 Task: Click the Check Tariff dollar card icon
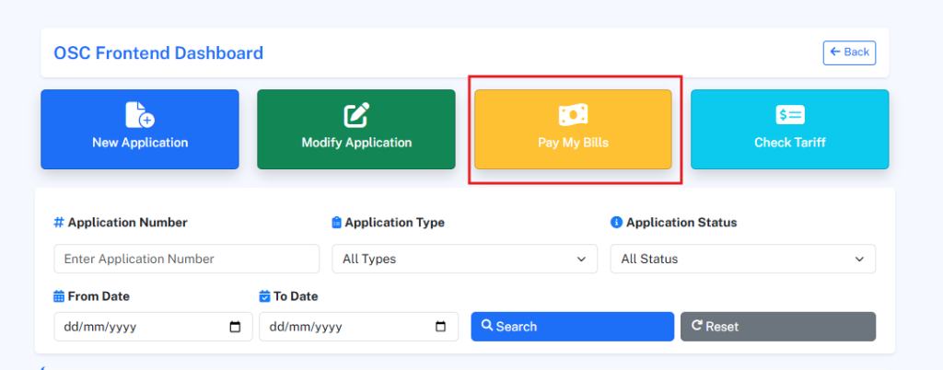coord(789,114)
